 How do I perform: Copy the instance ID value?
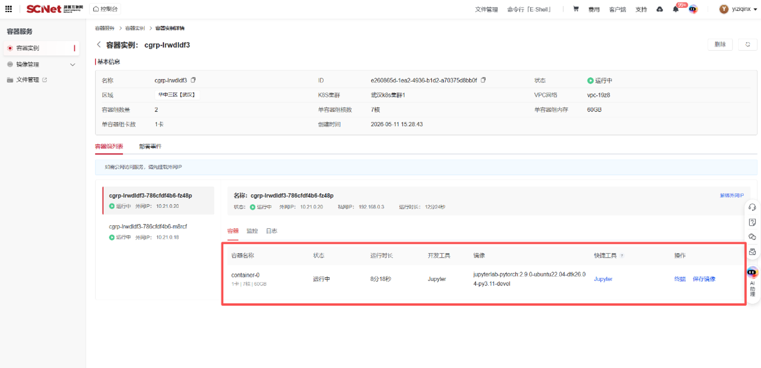[x=483, y=80]
